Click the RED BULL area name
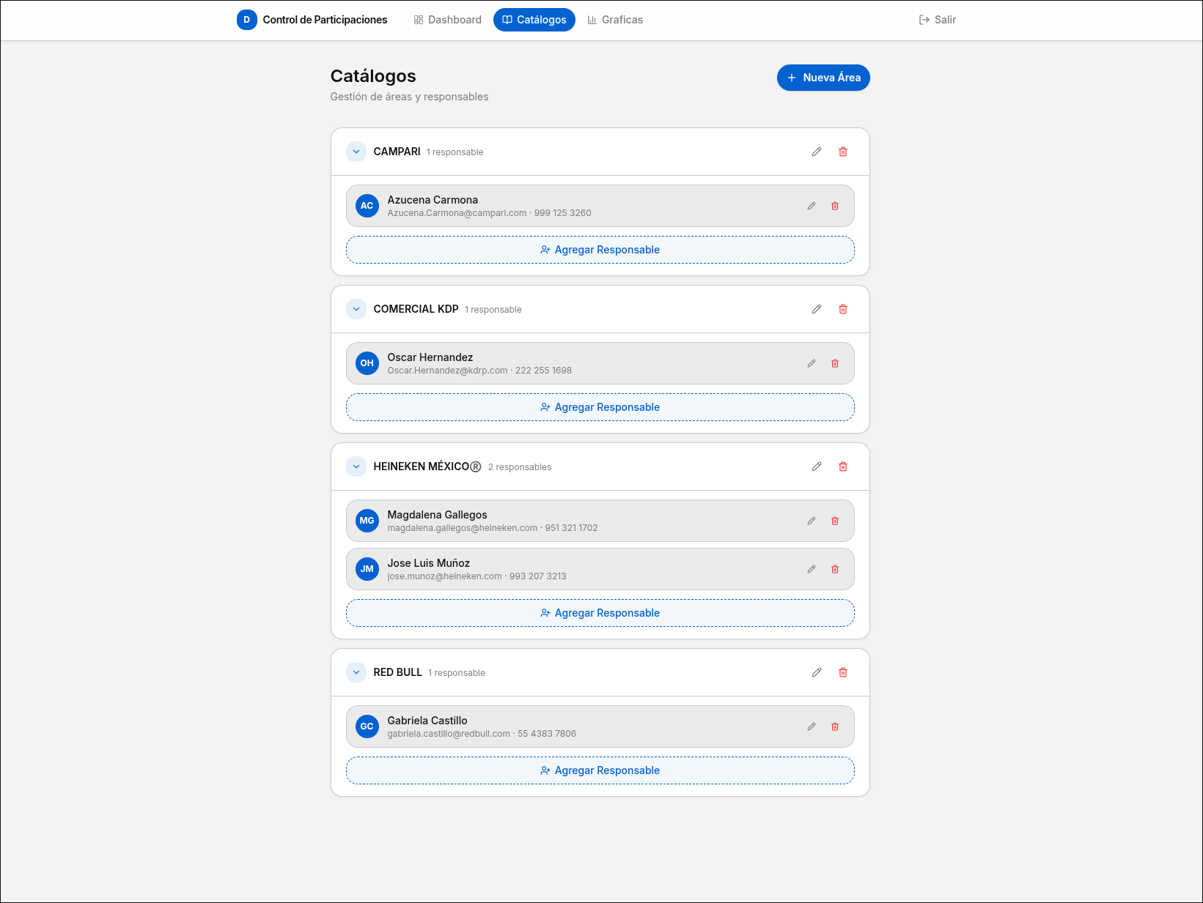The image size is (1203, 903). click(x=397, y=672)
